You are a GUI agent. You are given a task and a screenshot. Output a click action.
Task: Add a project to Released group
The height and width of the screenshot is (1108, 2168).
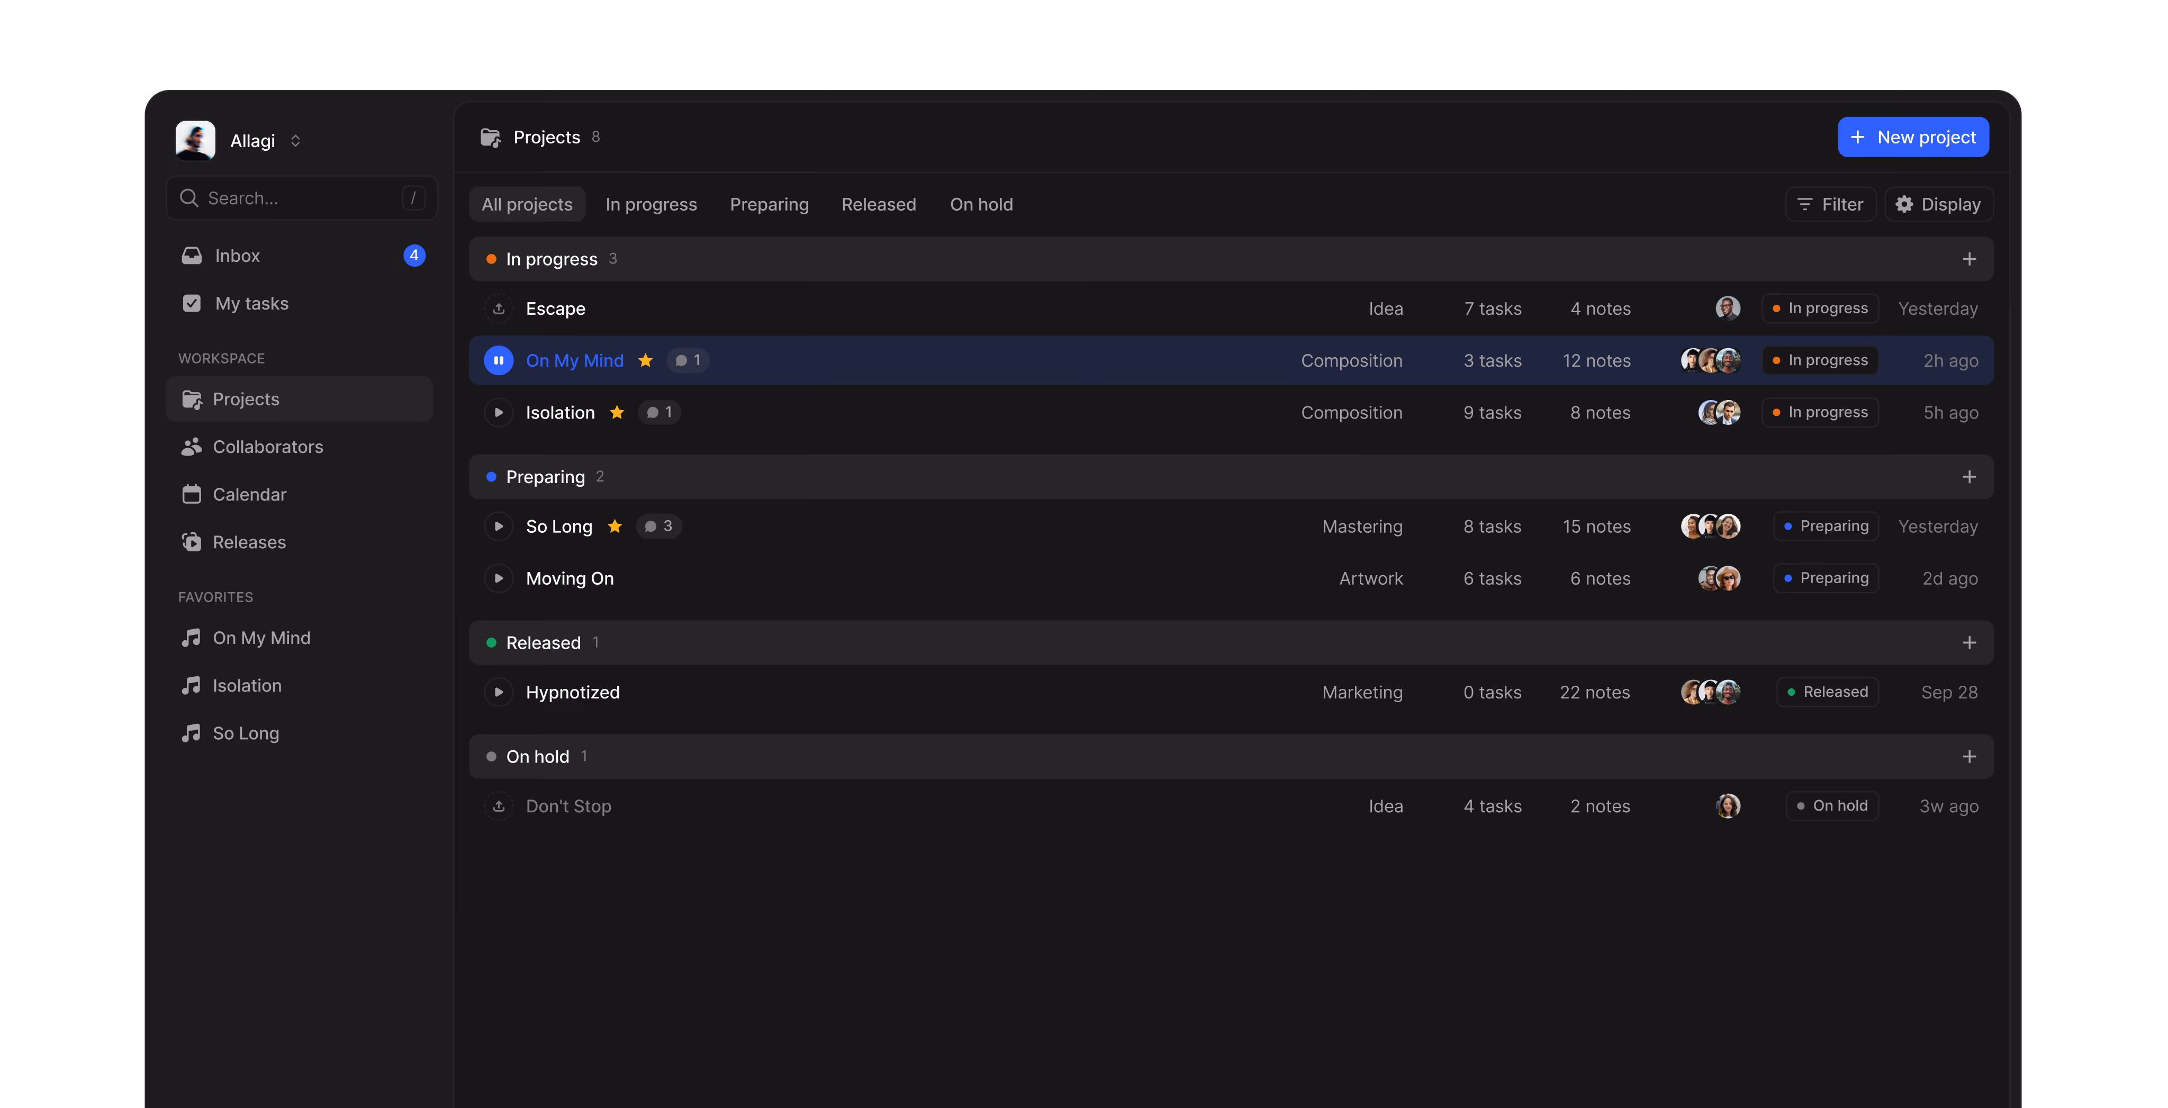click(1970, 643)
